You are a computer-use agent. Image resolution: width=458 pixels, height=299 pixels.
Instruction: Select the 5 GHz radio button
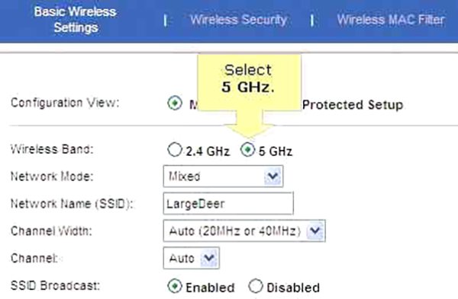coord(247,150)
